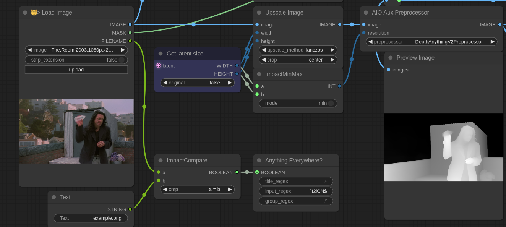Collapse the ImpactCompare node dot
The image size is (506, 227).
161,161
